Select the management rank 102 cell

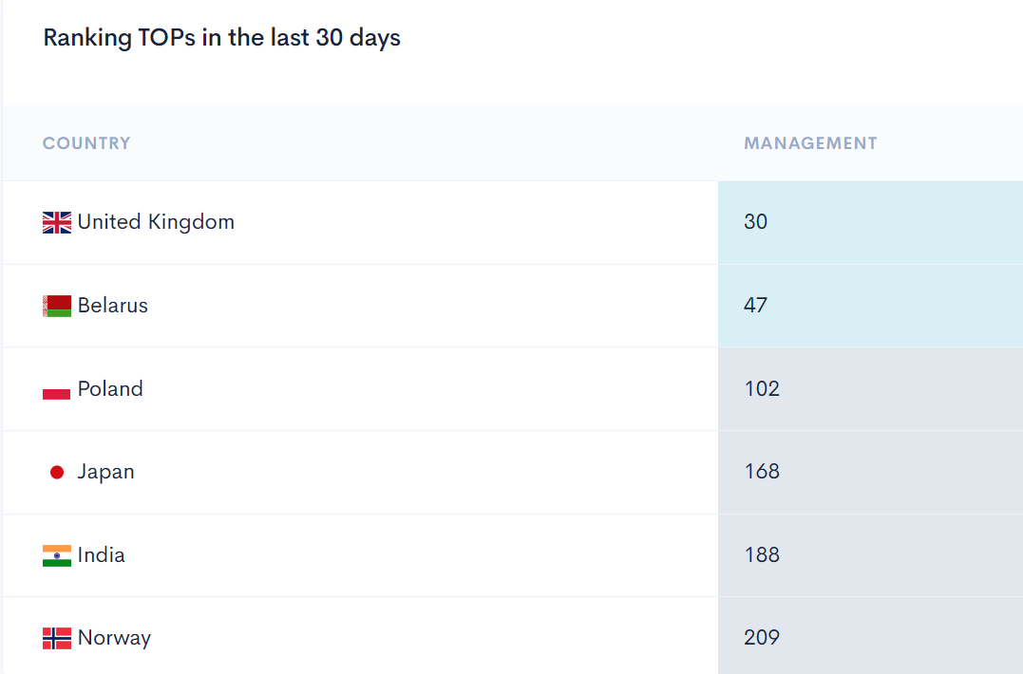[870, 389]
